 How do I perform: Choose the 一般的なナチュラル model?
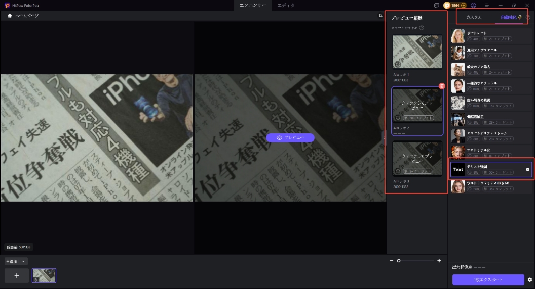click(491, 86)
